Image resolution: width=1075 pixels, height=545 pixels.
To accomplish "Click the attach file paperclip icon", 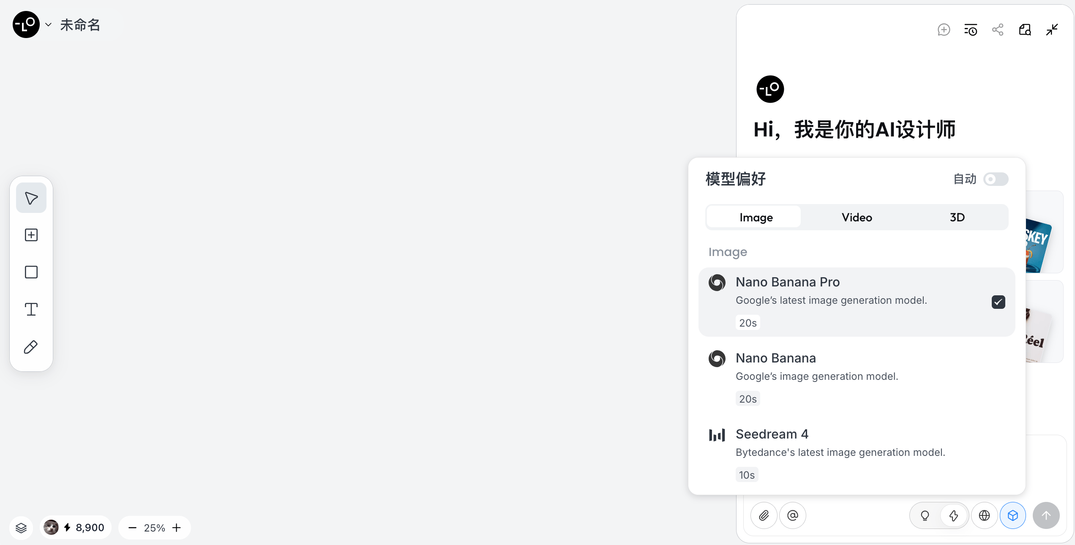I will click(764, 515).
